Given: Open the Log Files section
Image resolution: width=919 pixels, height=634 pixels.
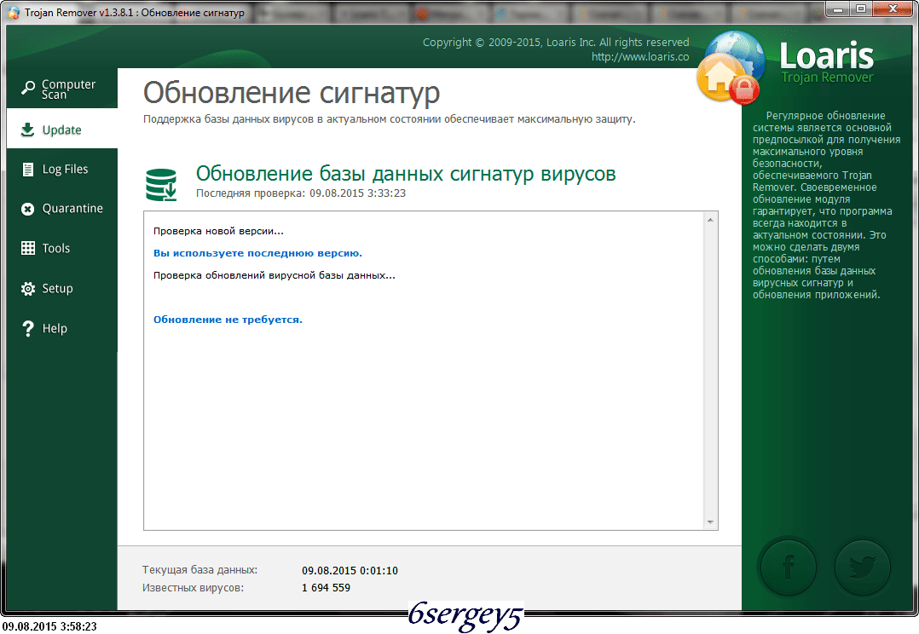Looking at the screenshot, I should coord(62,170).
